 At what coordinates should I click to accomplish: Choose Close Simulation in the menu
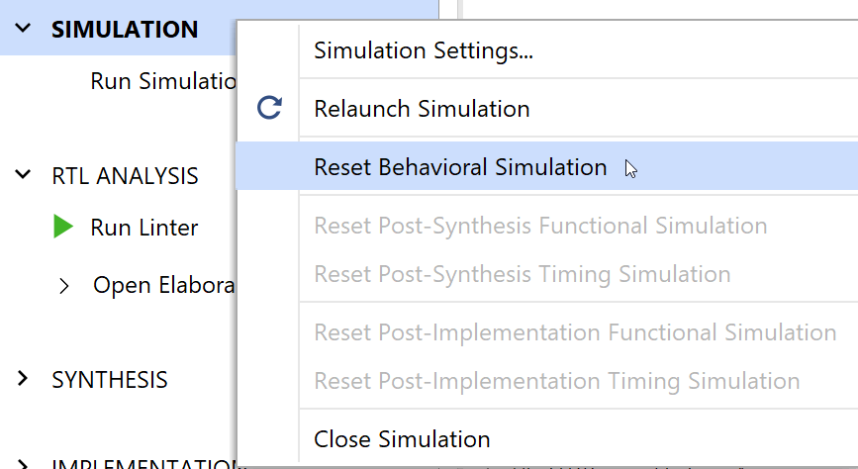coord(402,438)
